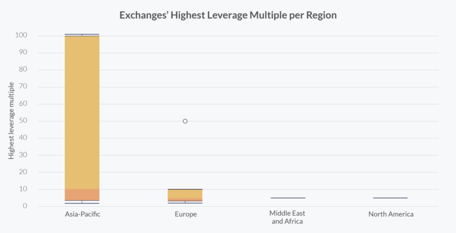Click the Highest leverage multiple axis title
This screenshot has width=456, height=233.
12,120
